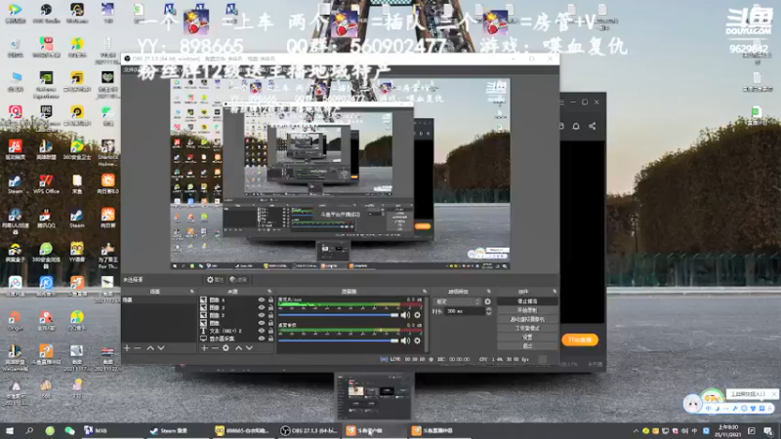The image size is (781, 439).
Task: Open OBS 设置 settings button
Action: tap(527, 337)
